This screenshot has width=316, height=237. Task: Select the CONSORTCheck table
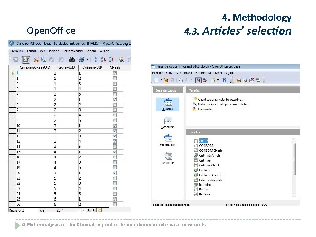coord(208,151)
